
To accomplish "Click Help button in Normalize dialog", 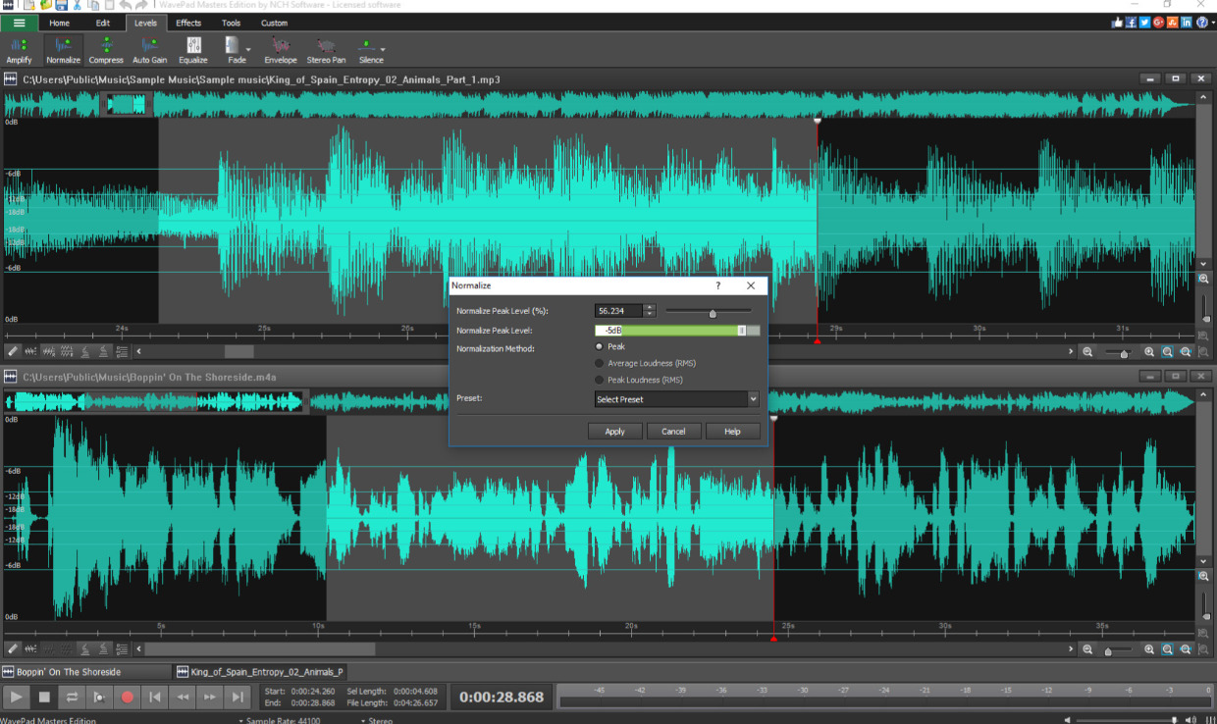I will pyautogui.click(x=732, y=432).
